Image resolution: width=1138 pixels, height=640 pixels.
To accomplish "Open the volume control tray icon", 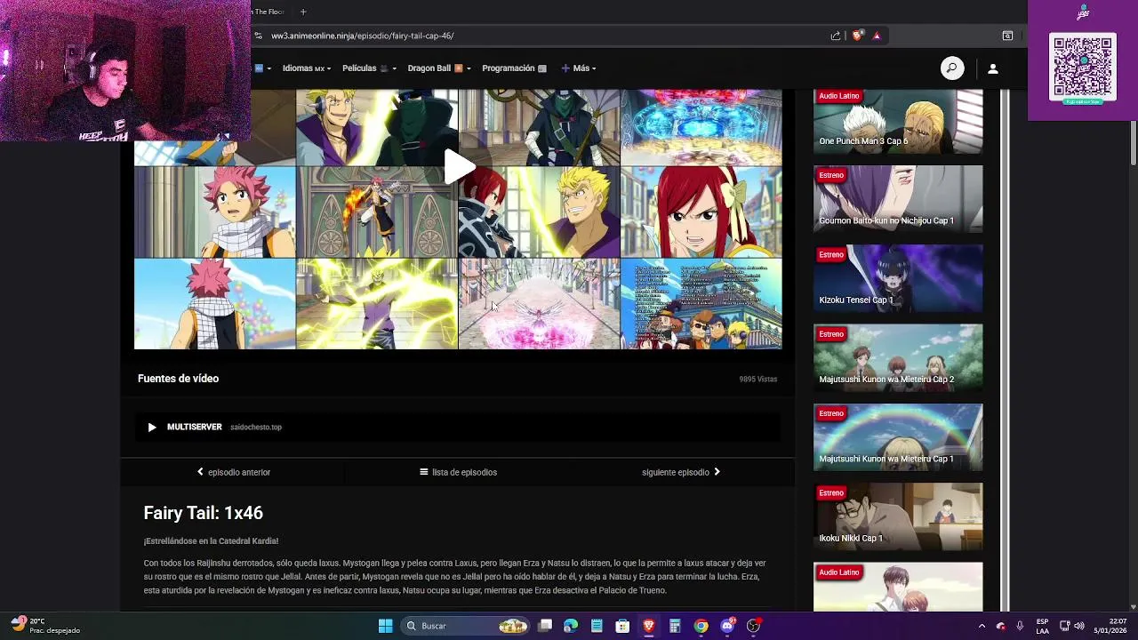I will pyautogui.click(x=1079, y=626).
